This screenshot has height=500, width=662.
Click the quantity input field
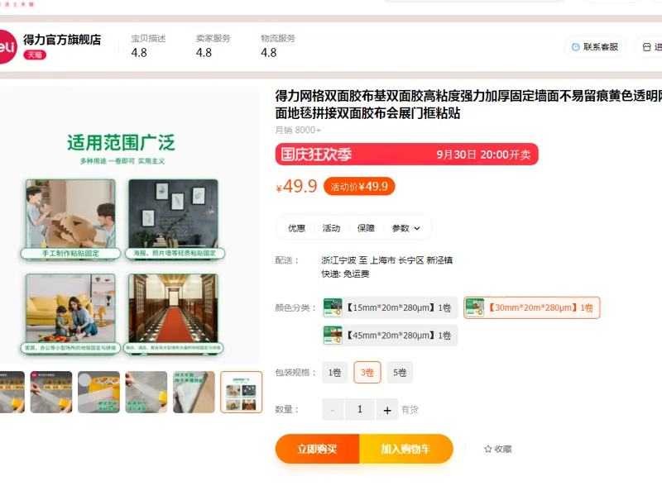[x=360, y=410]
